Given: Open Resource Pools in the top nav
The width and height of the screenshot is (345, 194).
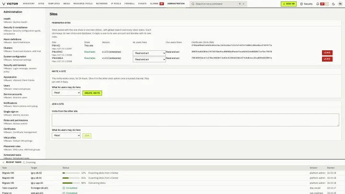Looking at the screenshot, I should tap(83, 4).
